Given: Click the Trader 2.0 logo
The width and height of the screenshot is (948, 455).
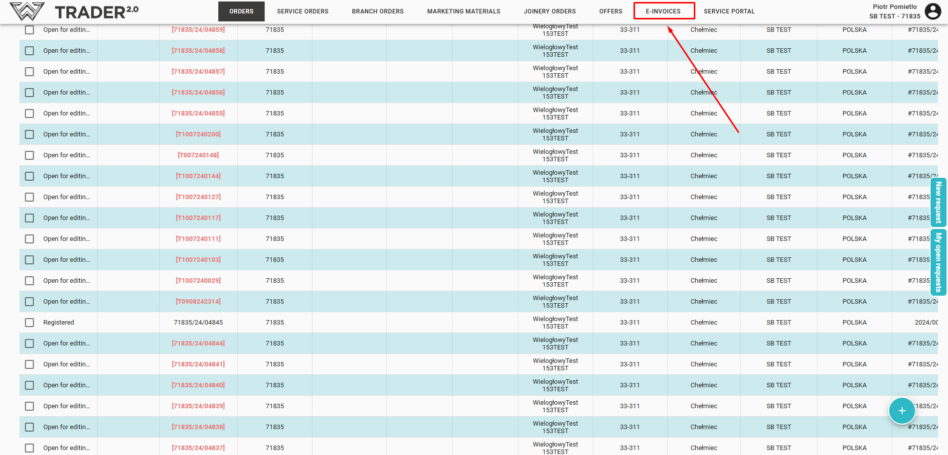Looking at the screenshot, I should pyautogui.click(x=74, y=11).
